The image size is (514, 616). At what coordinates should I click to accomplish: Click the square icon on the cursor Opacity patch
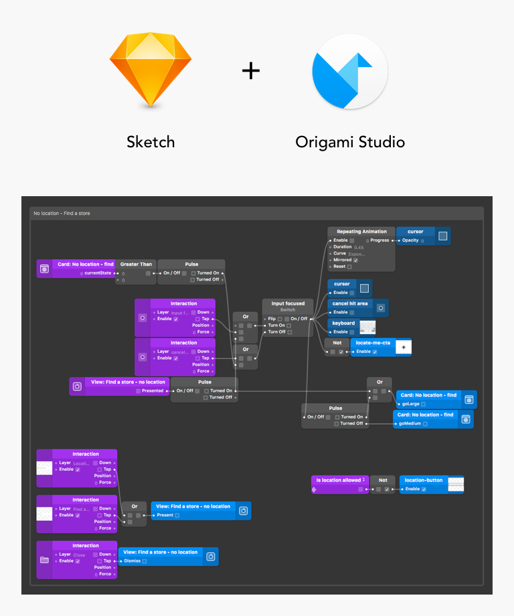click(442, 236)
